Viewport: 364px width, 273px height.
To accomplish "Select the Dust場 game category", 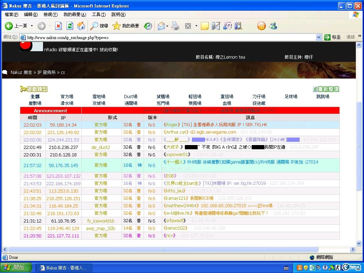I will (x=130, y=97).
